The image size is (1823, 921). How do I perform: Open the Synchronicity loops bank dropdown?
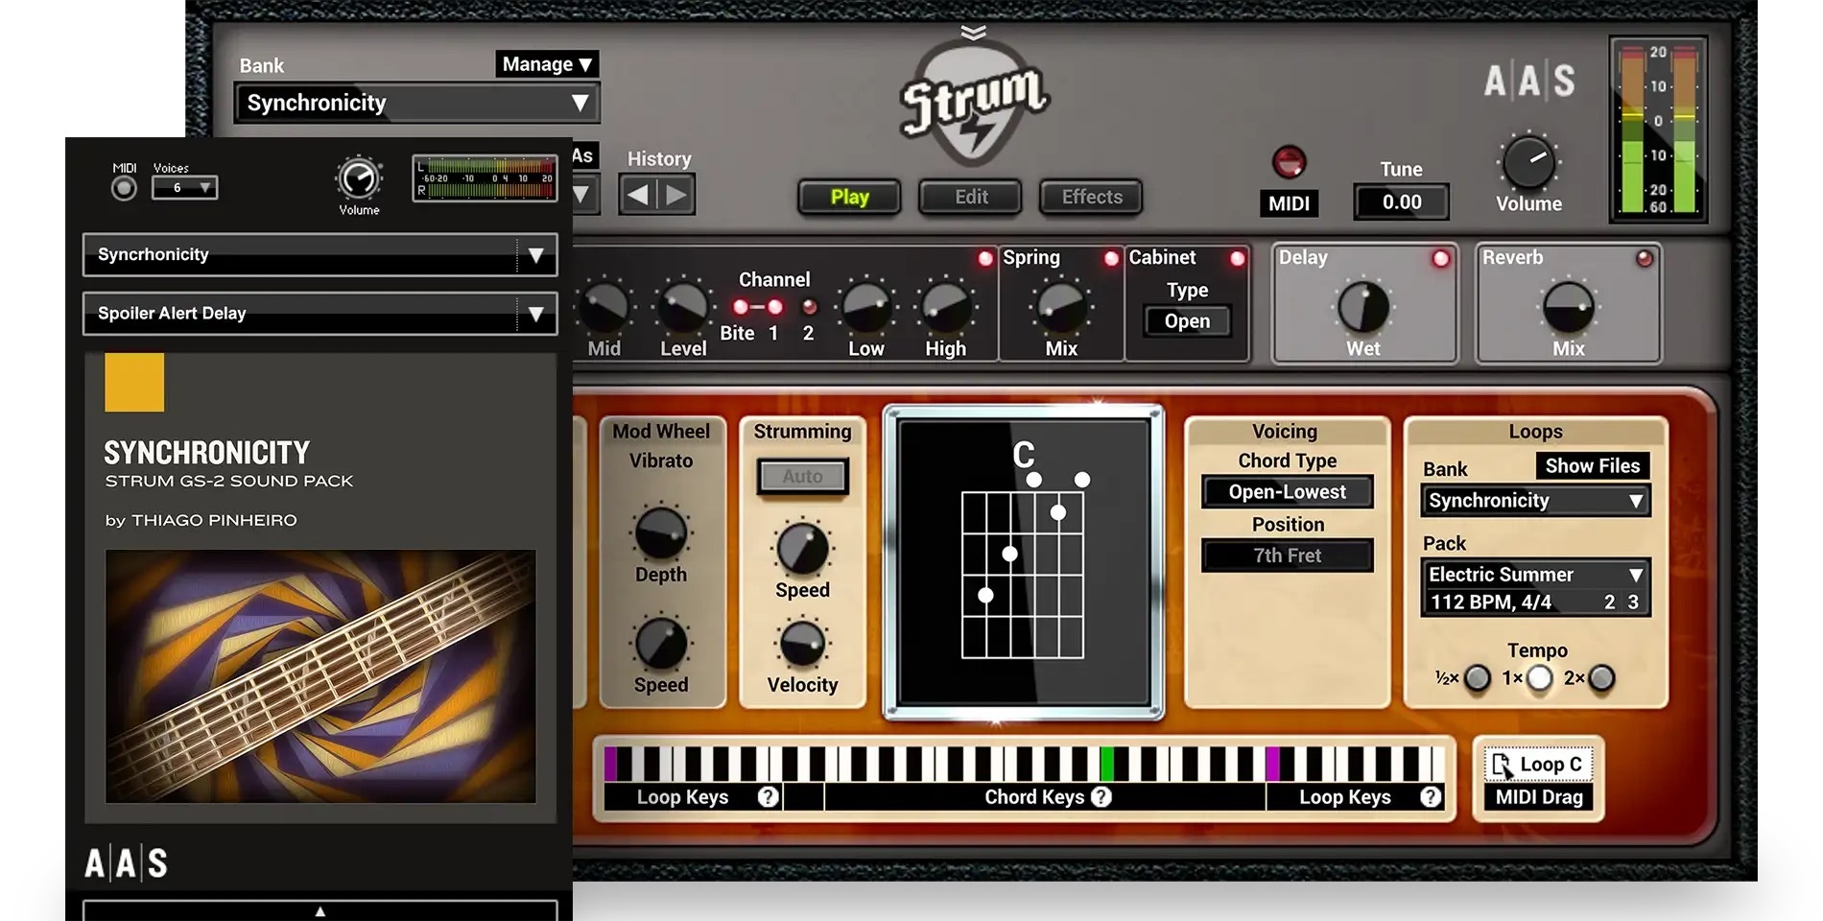click(1535, 501)
